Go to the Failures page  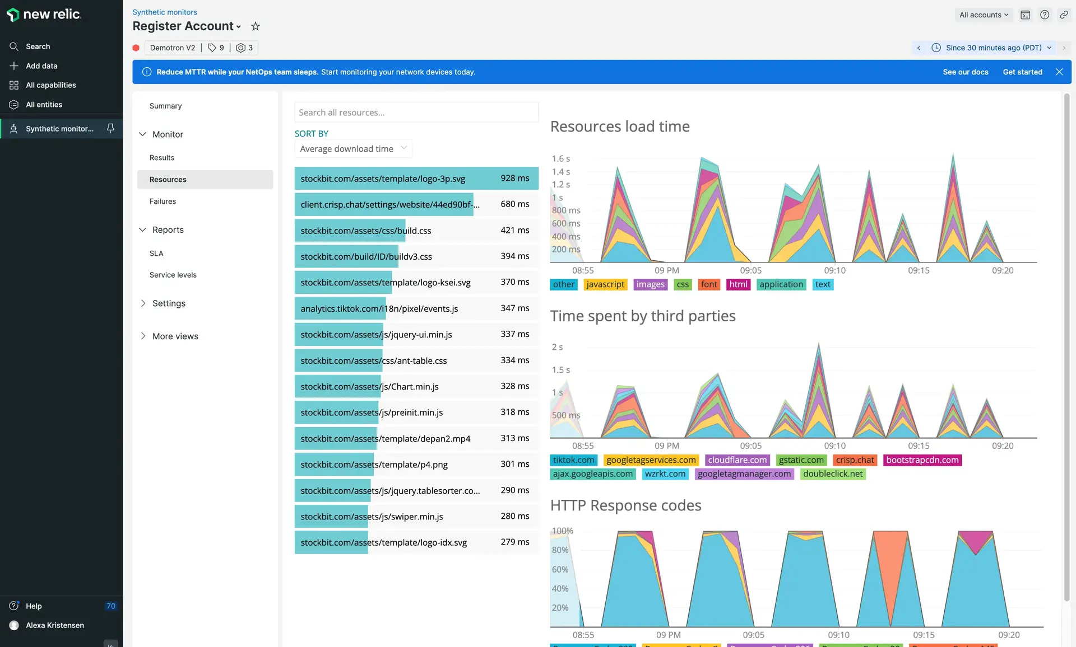click(x=163, y=201)
